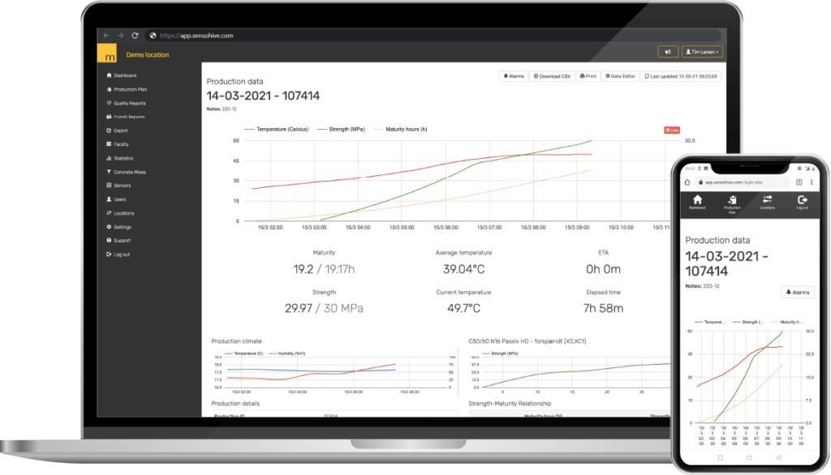The width and height of the screenshot is (831, 475).
Task: Click the Users person icon
Action: tap(109, 199)
